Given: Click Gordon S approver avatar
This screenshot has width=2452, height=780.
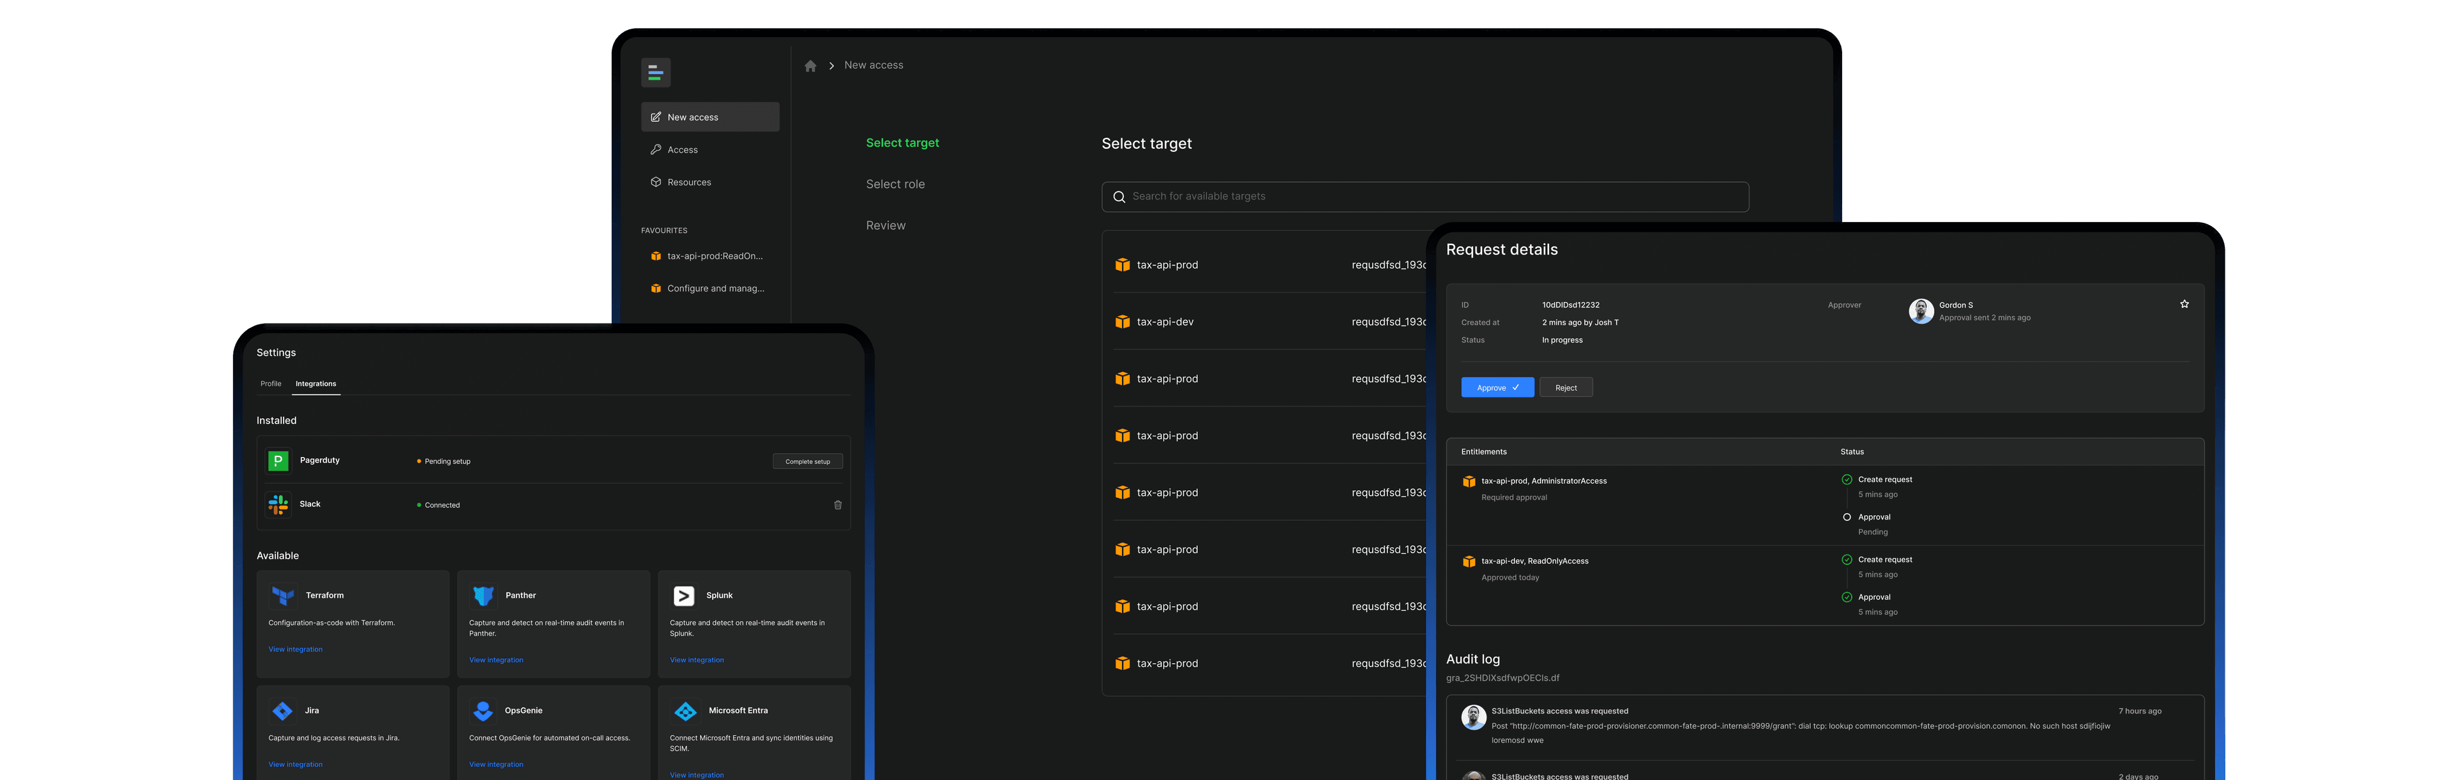Looking at the screenshot, I should [1921, 311].
